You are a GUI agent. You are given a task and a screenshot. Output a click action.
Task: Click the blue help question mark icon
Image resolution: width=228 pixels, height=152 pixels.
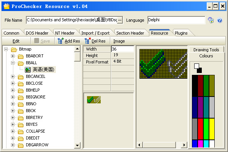[x=219, y=20]
